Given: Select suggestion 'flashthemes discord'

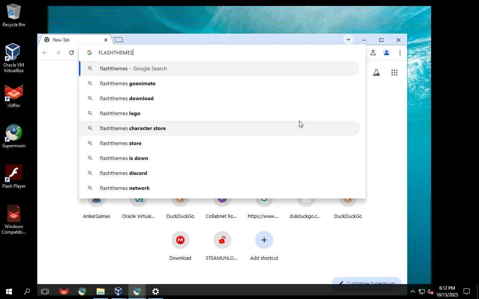Looking at the screenshot, I should pos(219,173).
